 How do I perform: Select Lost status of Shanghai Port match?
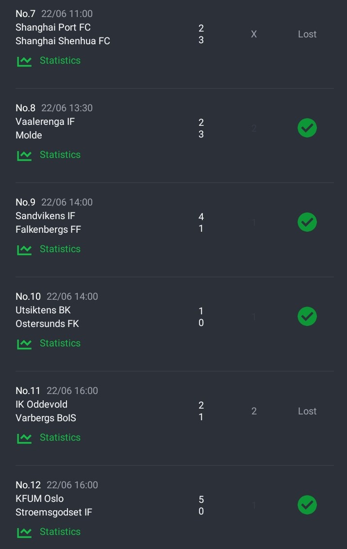pyautogui.click(x=307, y=34)
